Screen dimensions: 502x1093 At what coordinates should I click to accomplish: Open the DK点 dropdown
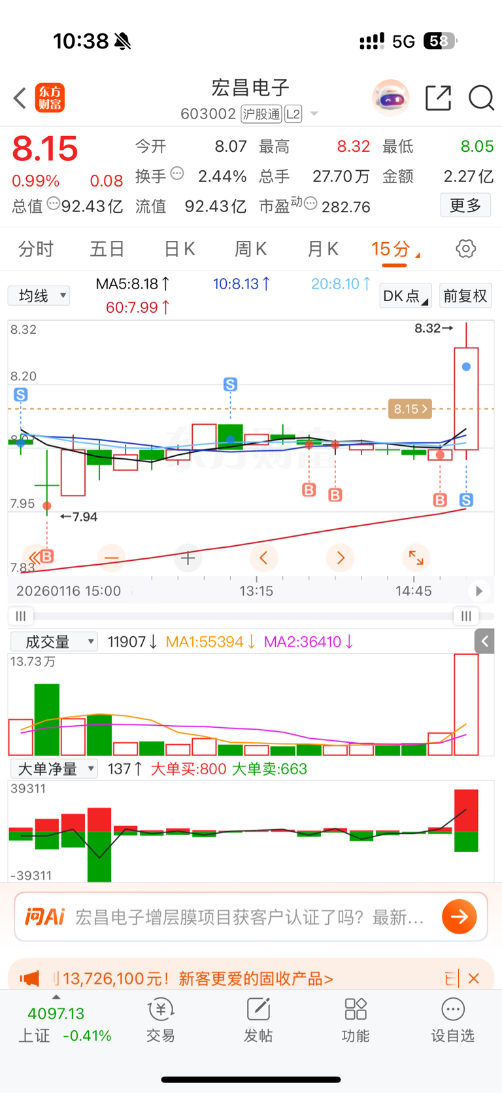point(405,296)
